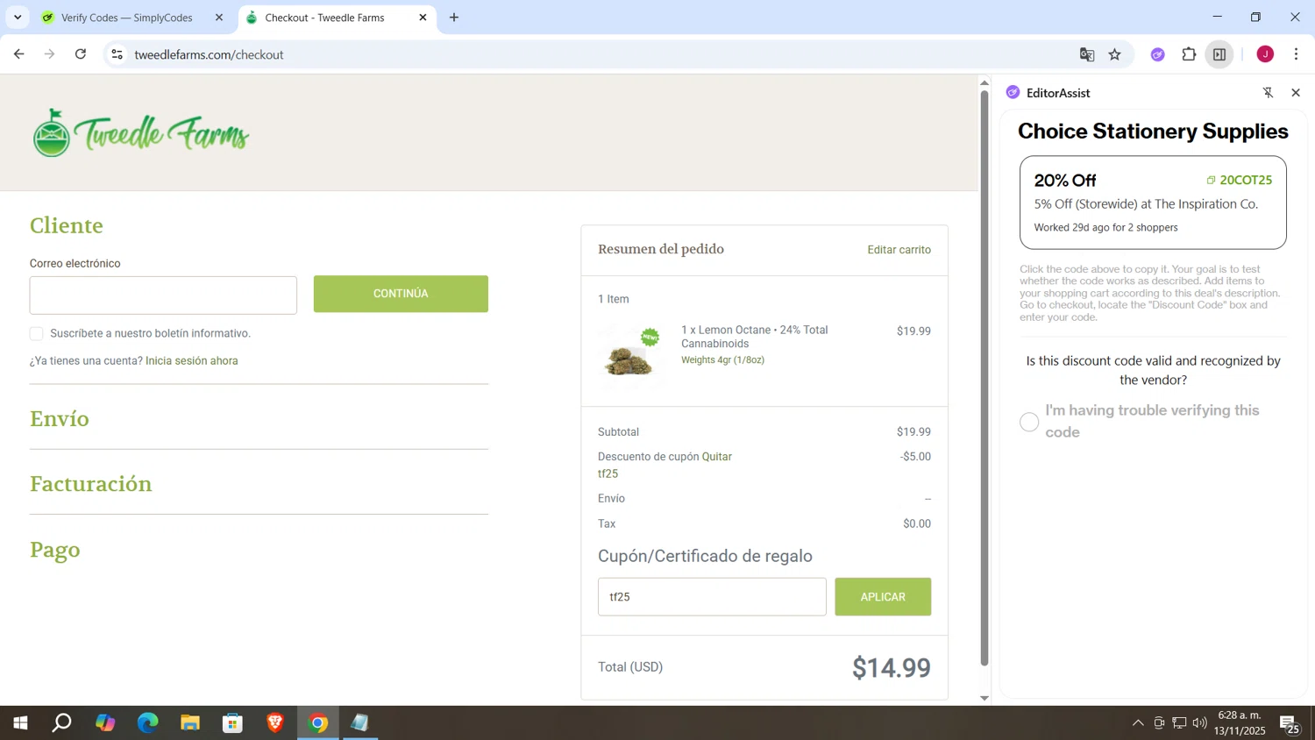Open the volume control tray icon

tap(1199, 723)
